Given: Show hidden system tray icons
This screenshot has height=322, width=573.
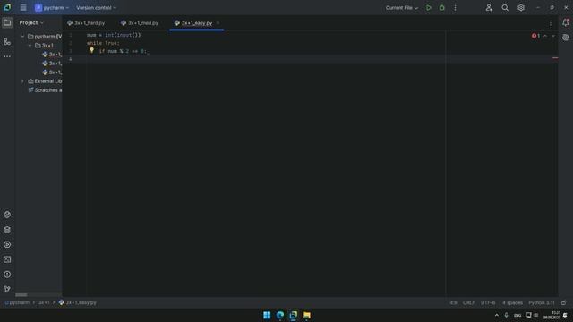Looking at the screenshot, I should pos(496,315).
